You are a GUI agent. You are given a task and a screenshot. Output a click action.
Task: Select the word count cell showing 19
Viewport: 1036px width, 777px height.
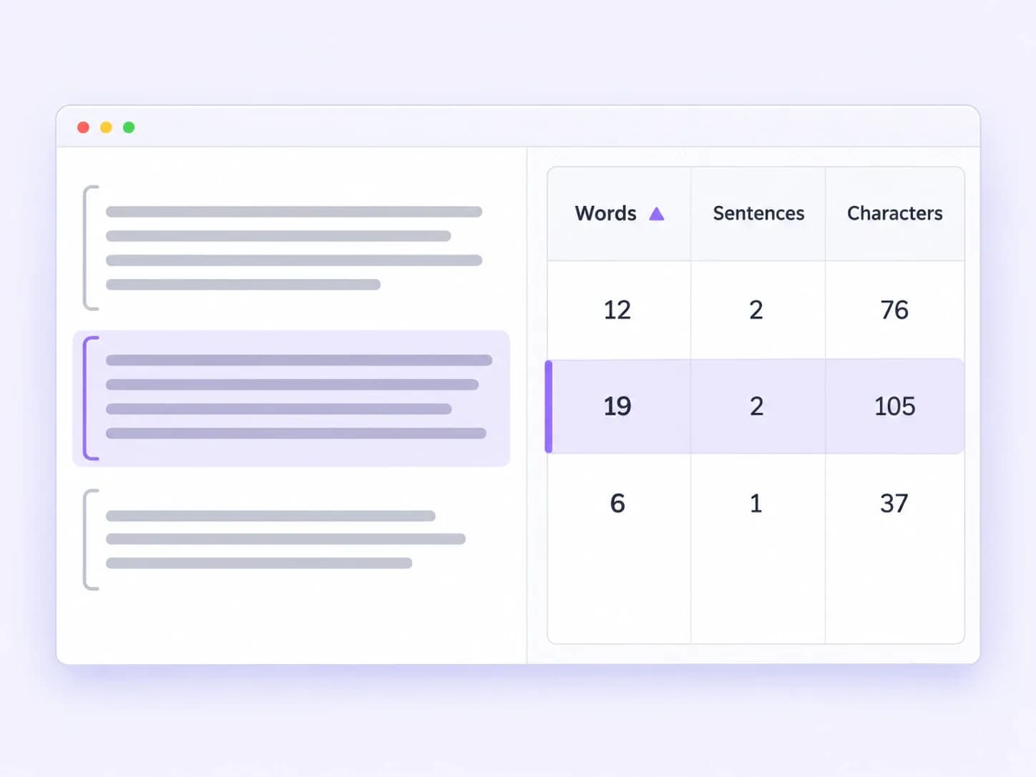[x=617, y=406]
